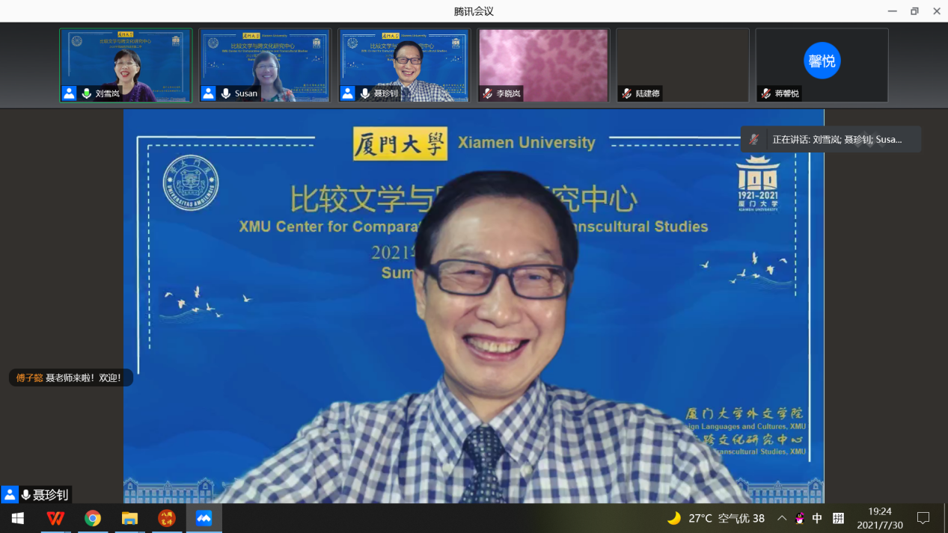Click Susan's microphone icon
This screenshot has width=948, height=533.
click(226, 93)
